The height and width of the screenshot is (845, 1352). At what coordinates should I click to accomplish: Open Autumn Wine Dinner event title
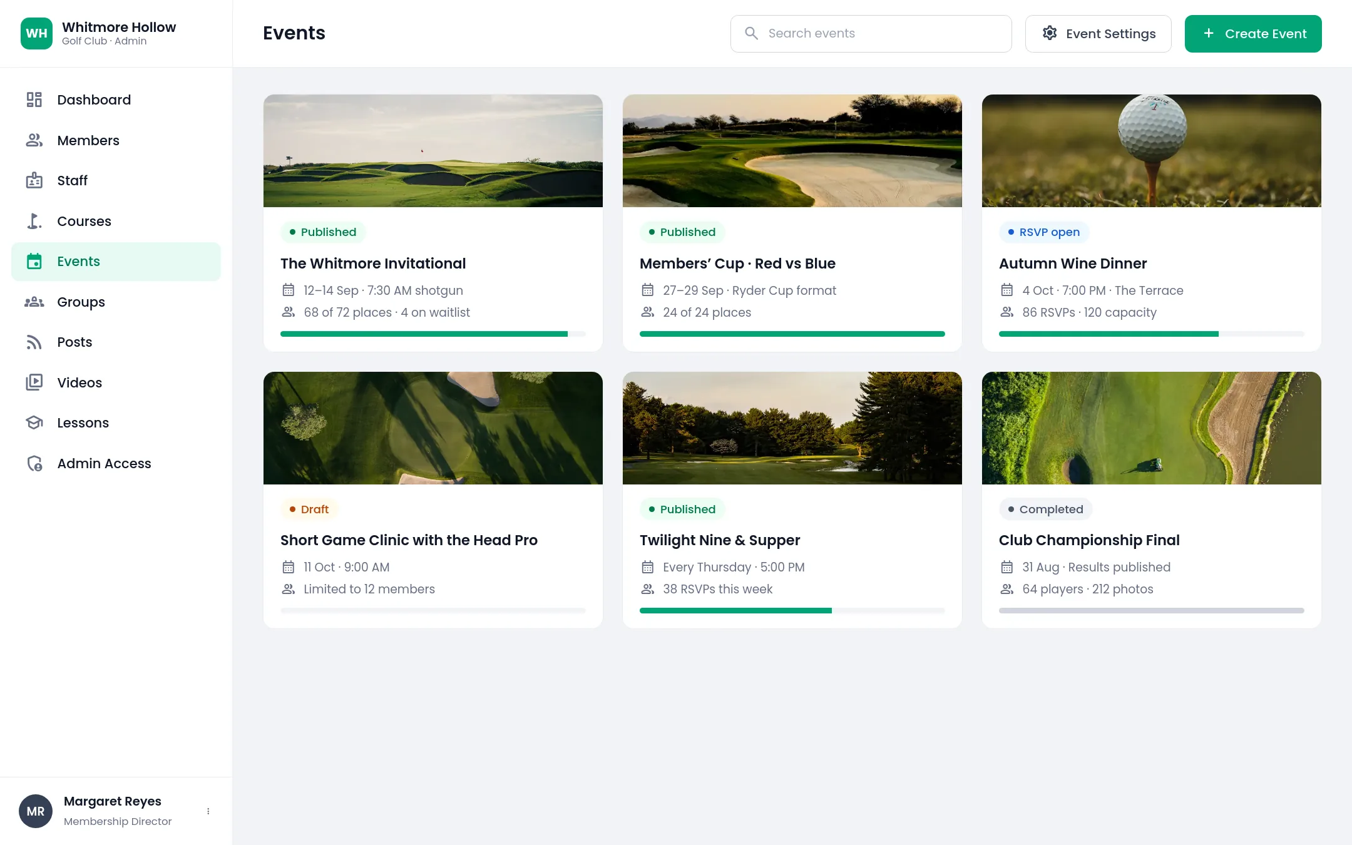click(1073, 264)
